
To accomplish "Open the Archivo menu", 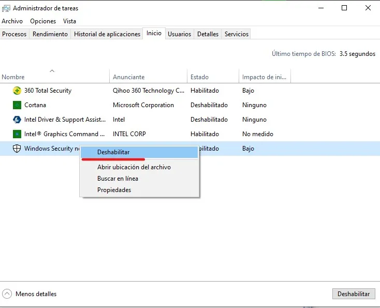I will (x=12, y=21).
